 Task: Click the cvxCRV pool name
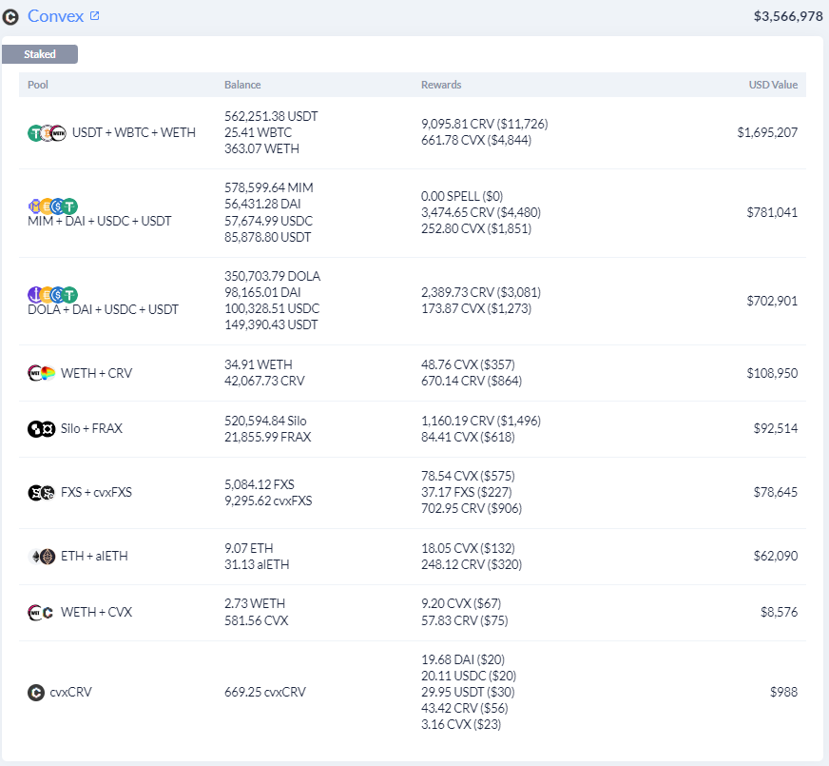(71, 693)
